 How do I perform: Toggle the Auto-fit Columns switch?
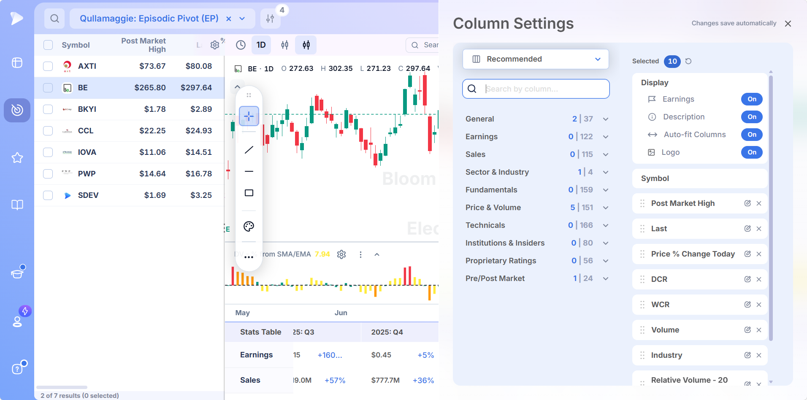(752, 135)
